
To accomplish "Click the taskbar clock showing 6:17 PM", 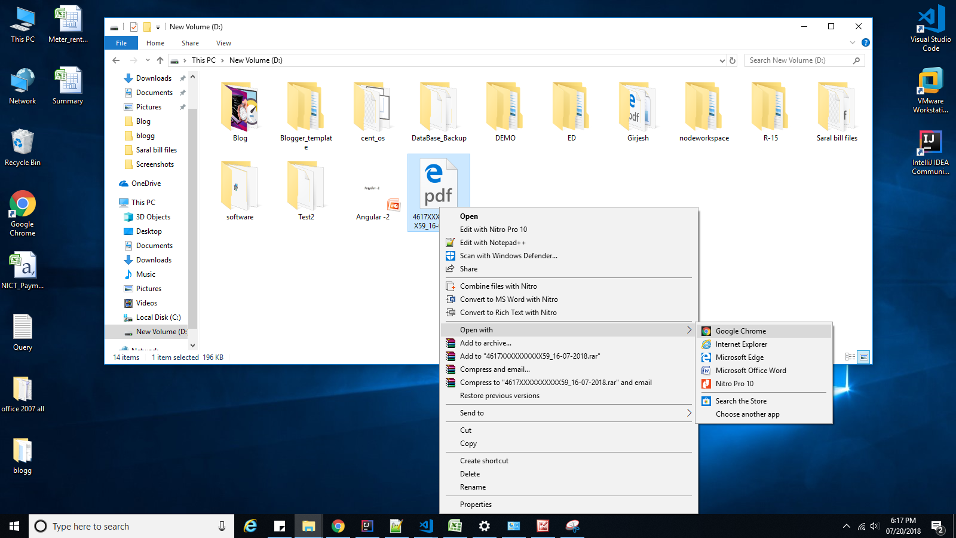I will point(903,526).
